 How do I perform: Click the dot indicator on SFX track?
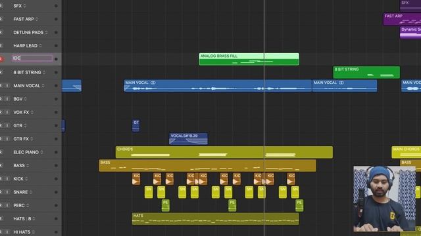(56, 6)
